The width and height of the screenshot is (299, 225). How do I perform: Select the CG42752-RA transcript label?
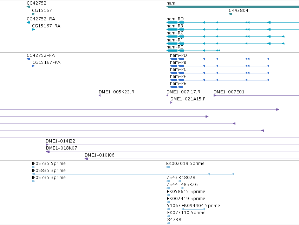point(41,19)
